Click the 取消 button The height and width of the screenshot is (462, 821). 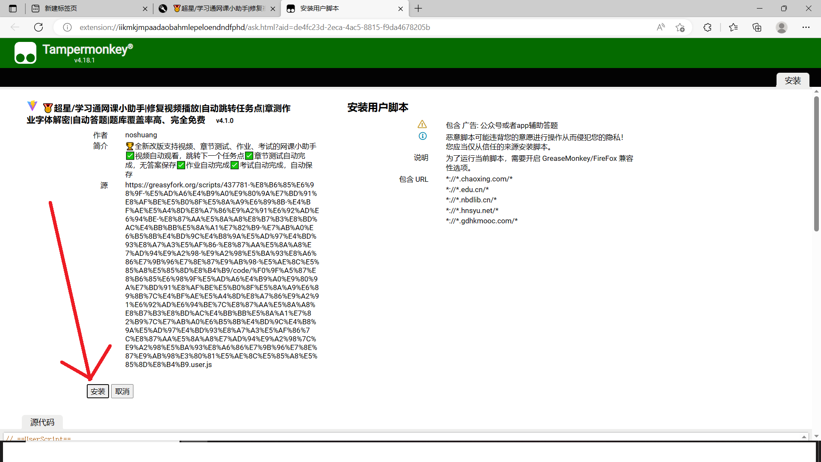[122, 391]
